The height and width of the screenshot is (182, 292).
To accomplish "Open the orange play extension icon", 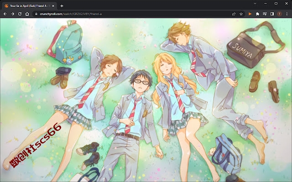I will pyautogui.click(x=250, y=14).
